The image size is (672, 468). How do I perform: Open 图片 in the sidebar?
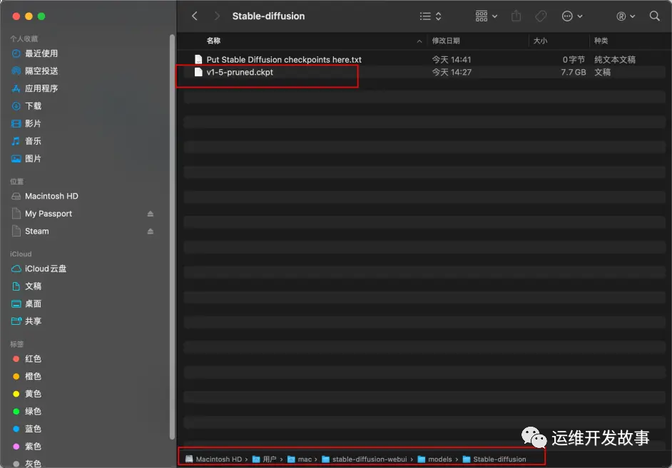pos(33,159)
